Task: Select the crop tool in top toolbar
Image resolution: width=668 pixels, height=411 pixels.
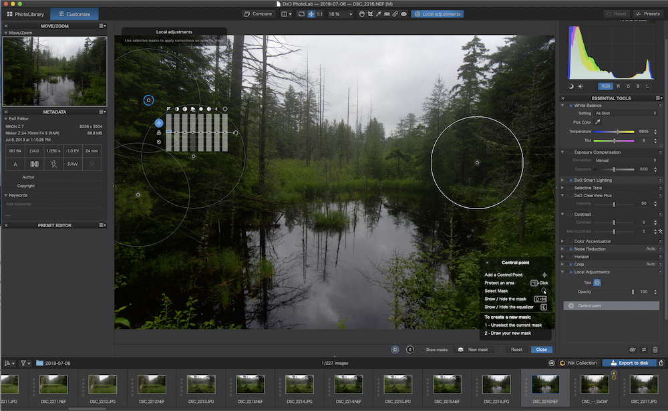Action: 371,13
